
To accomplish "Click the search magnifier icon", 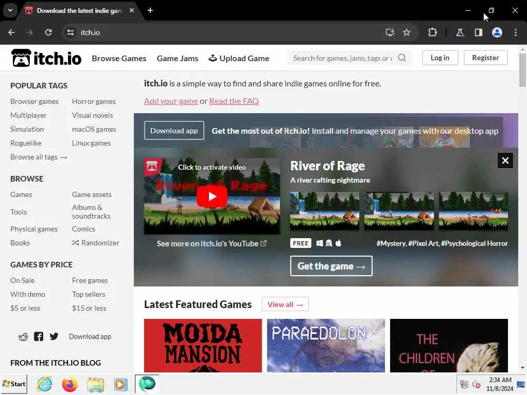I will click(x=402, y=58).
